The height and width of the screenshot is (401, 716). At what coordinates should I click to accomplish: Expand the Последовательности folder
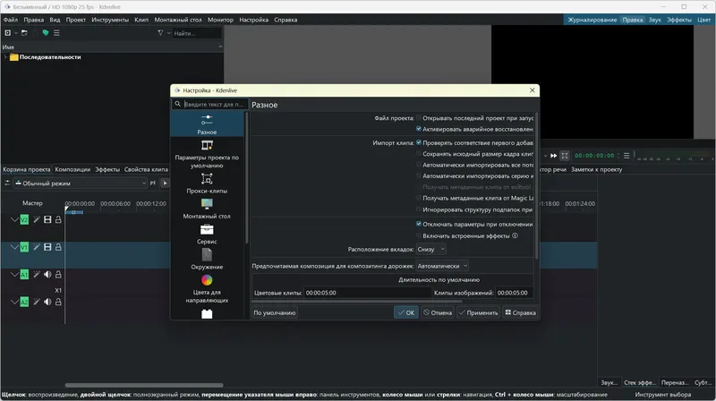click(x=5, y=57)
